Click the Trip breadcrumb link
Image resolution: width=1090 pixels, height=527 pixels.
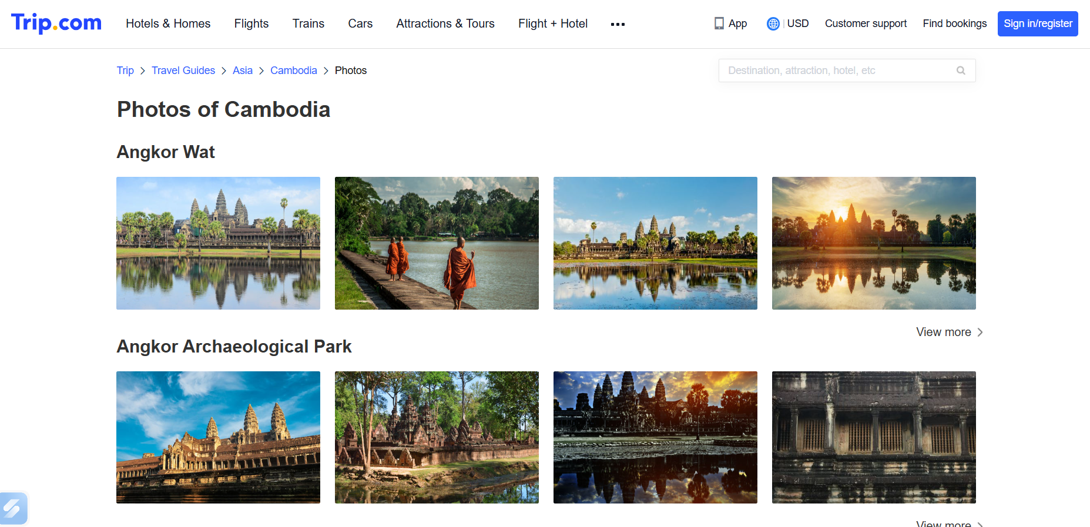pos(125,71)
